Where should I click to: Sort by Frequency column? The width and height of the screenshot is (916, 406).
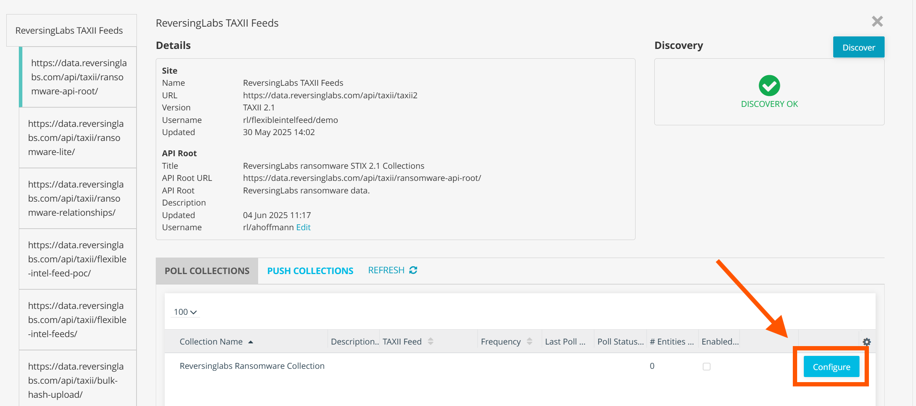pyautogui.click(x=501, y=341)
